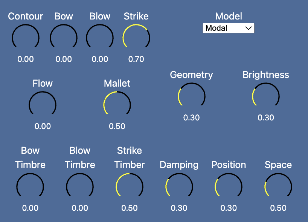
Task: Click the Blow Timbre knob
Action: tap(80, 184)
